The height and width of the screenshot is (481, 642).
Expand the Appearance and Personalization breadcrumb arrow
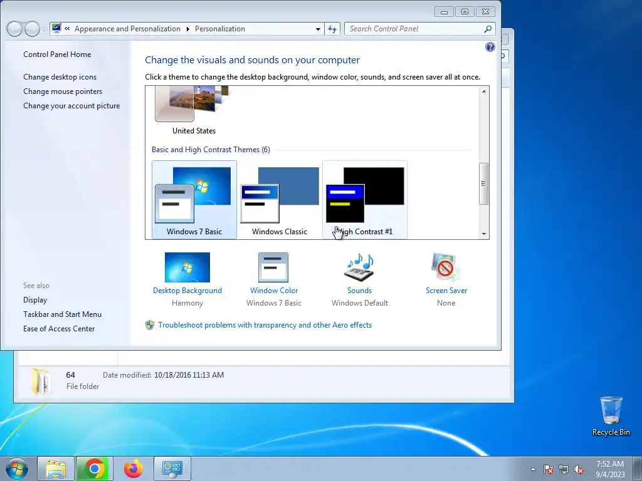(187, 29)
